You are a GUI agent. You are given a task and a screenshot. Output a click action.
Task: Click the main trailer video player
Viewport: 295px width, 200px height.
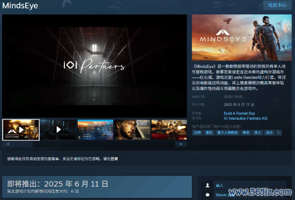click(94, 66)
